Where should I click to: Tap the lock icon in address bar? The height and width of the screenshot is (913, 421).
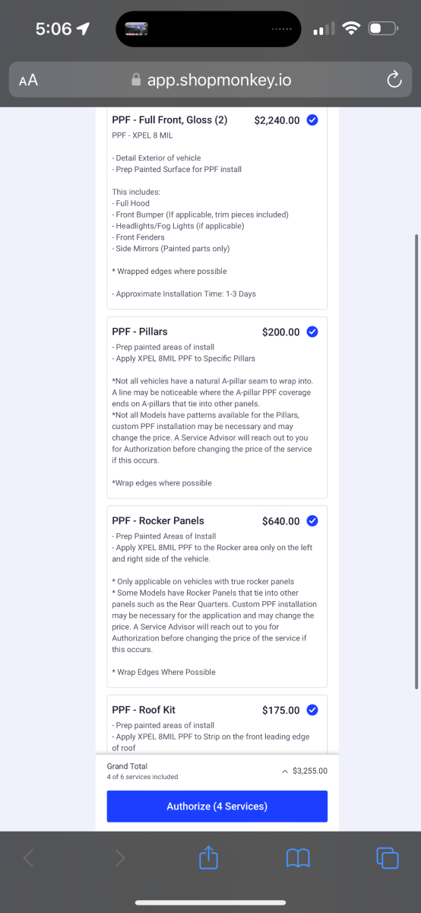point(136,80)
